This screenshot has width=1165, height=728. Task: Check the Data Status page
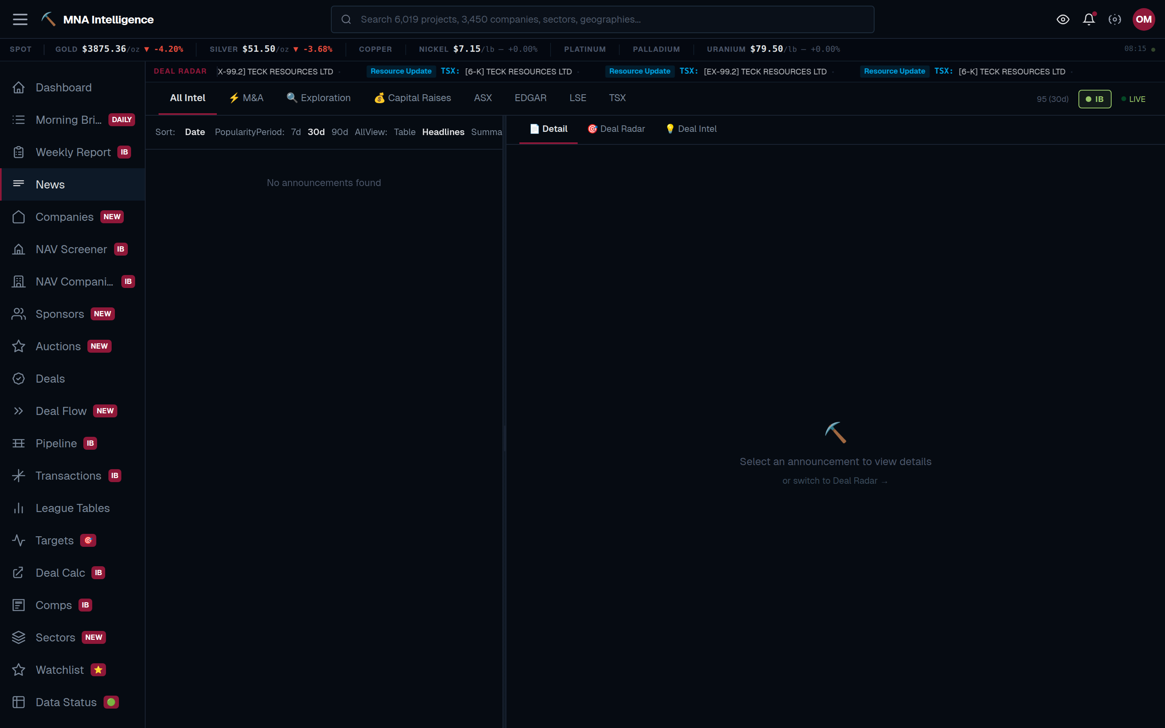click(73, 702)
